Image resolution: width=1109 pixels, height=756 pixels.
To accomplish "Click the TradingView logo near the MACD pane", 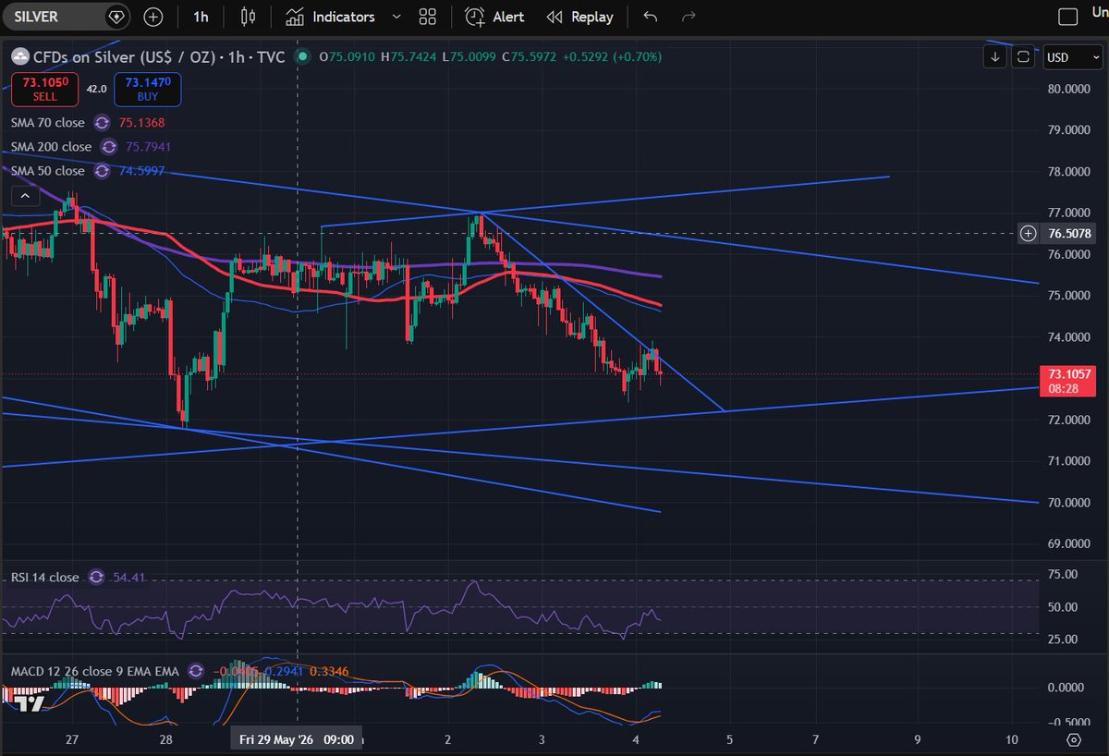I will point(30,703).
